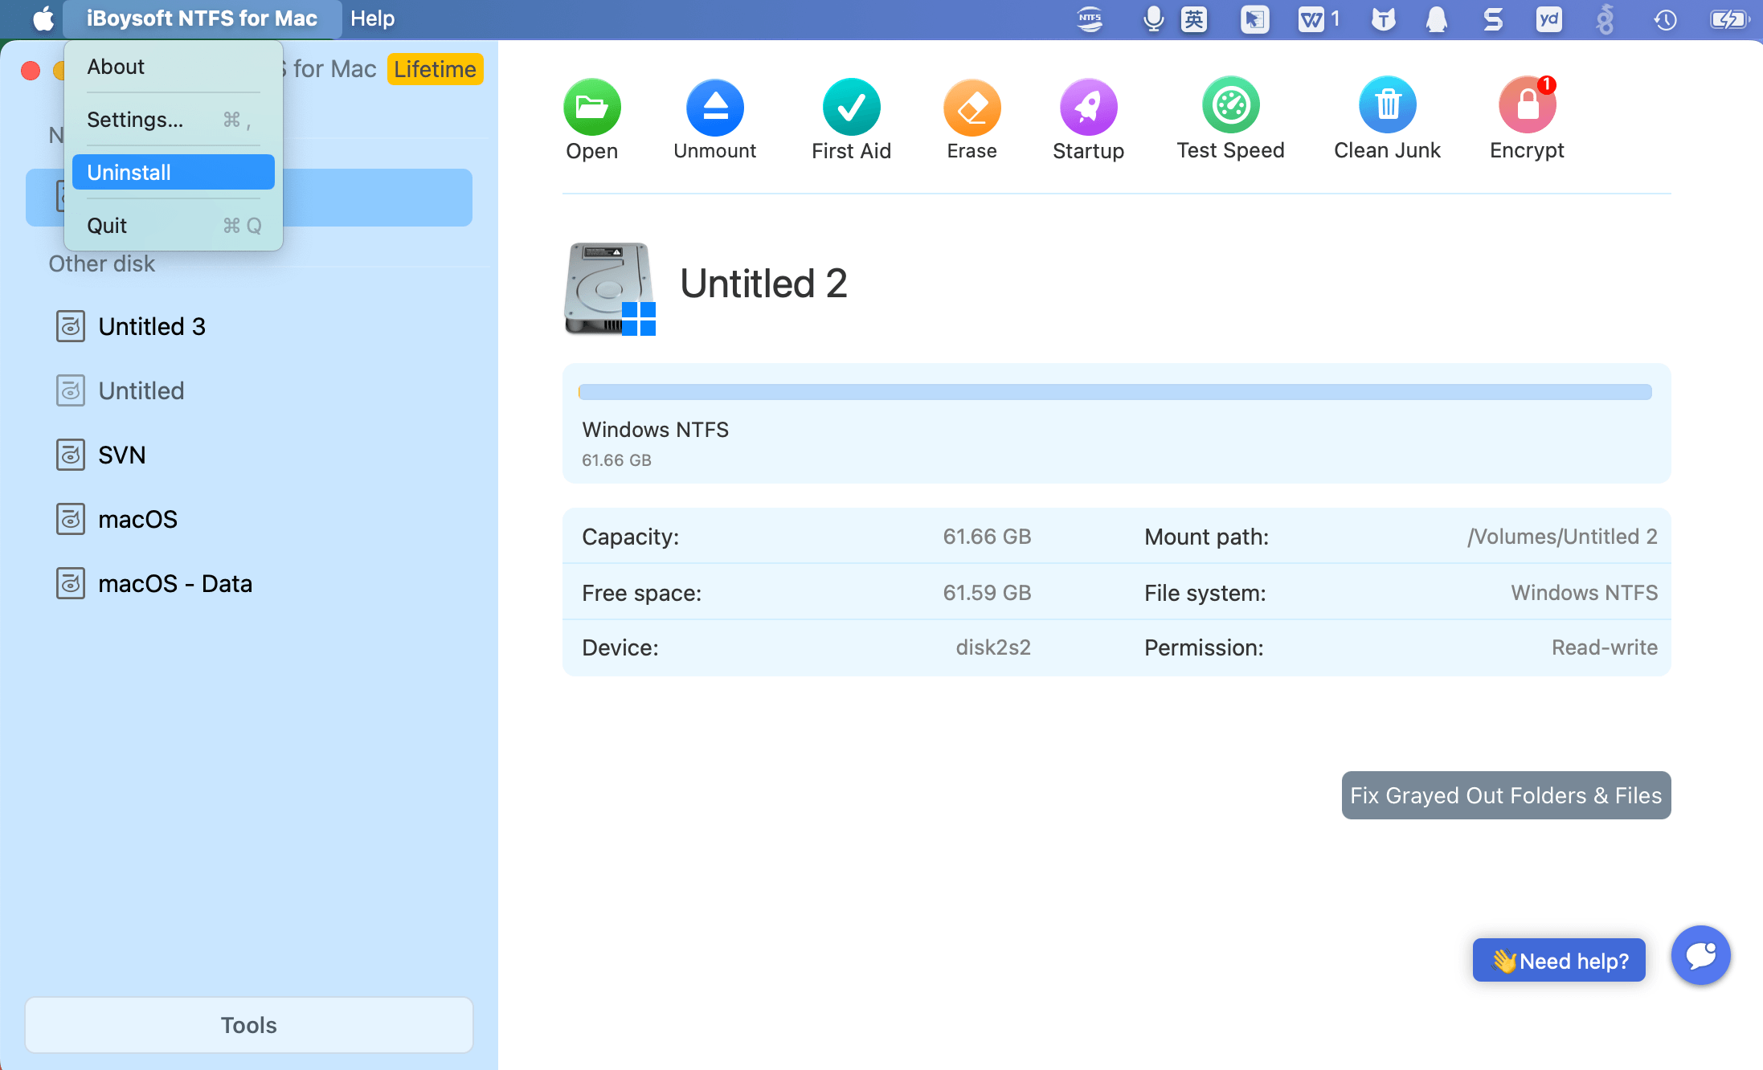Click the Other disk section header
Image resolution: width=1763 pixels, height=1070 pixels.
pos(101,263)
